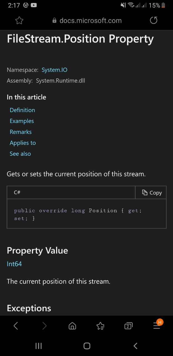173x356 pixels.
Task: Go to the Remarks section link
Action: point(21,132)
